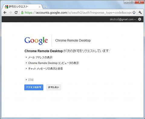145x119 pixels.
Task: Click the blue アクセスを許可 button
Action: [34, 87]
